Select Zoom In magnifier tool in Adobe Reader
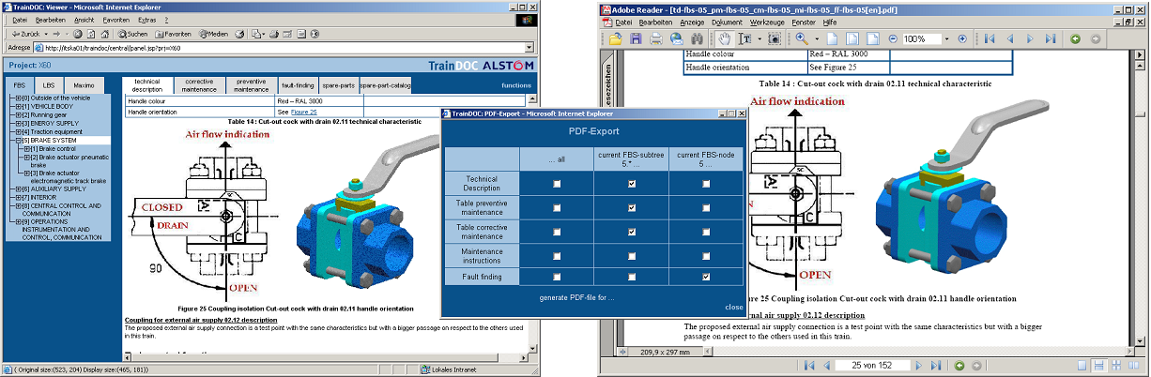 point(802,38)
